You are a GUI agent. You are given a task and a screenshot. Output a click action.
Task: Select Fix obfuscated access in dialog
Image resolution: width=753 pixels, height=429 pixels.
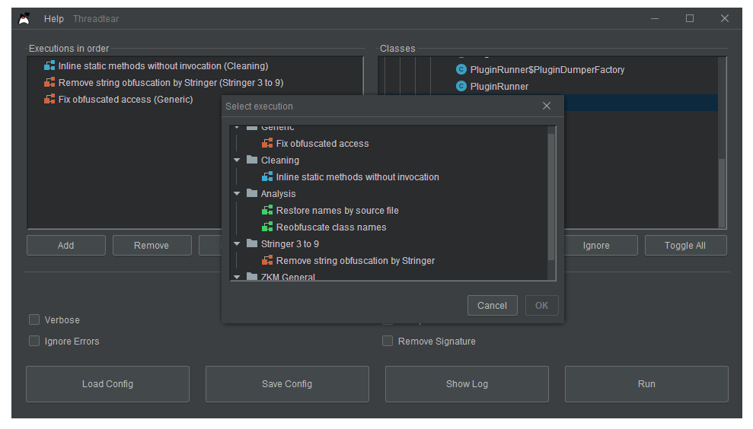tap(322, 144)
